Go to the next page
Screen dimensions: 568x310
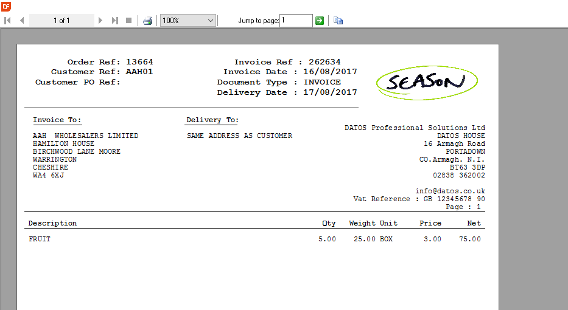coord(100,21)
